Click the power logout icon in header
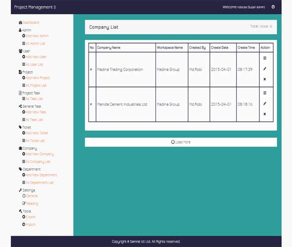 273,7
